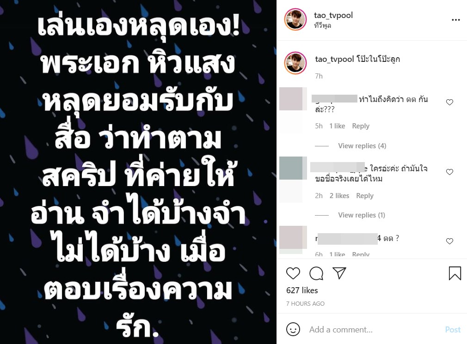Open tao_tvpool profile from the header username
467x344 pixels.
coord(333,15)
